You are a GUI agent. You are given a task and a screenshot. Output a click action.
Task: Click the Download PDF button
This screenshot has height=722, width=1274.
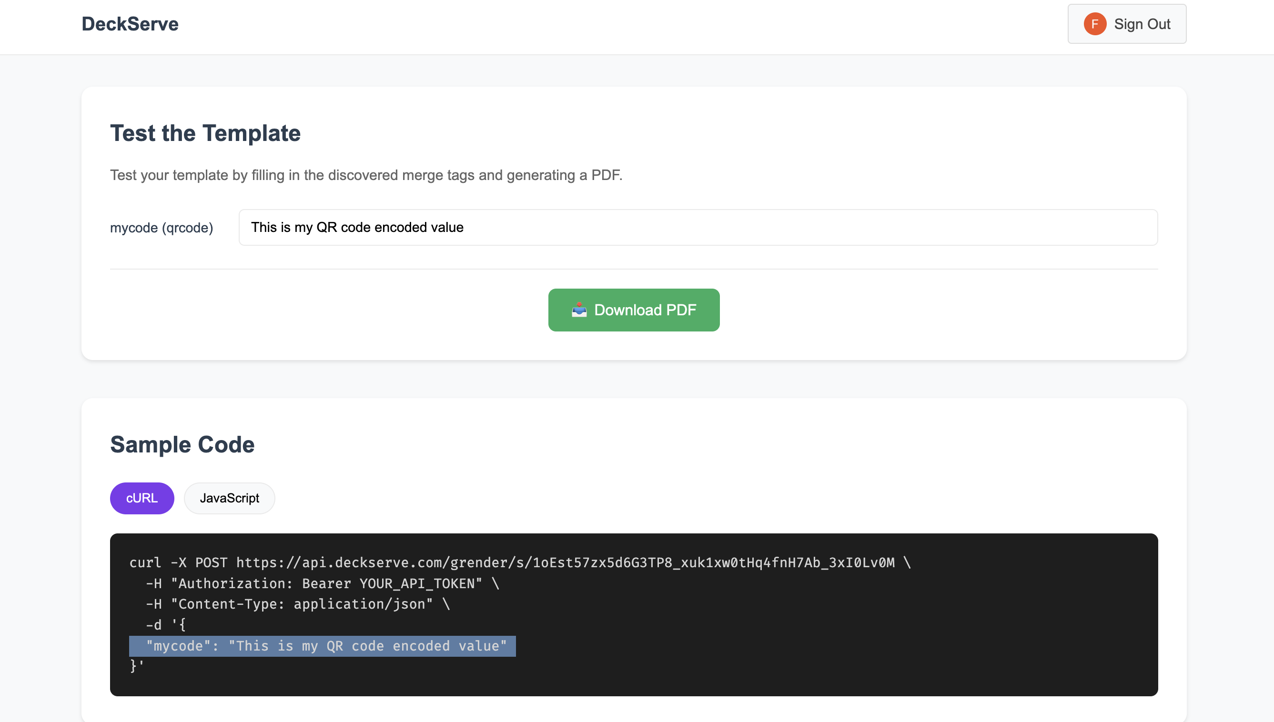(633, 310)
